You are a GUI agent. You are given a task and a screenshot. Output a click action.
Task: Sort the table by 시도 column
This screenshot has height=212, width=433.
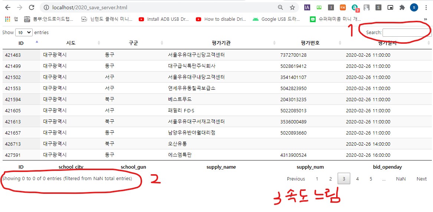pyautogui.click(x=71, y=43)
